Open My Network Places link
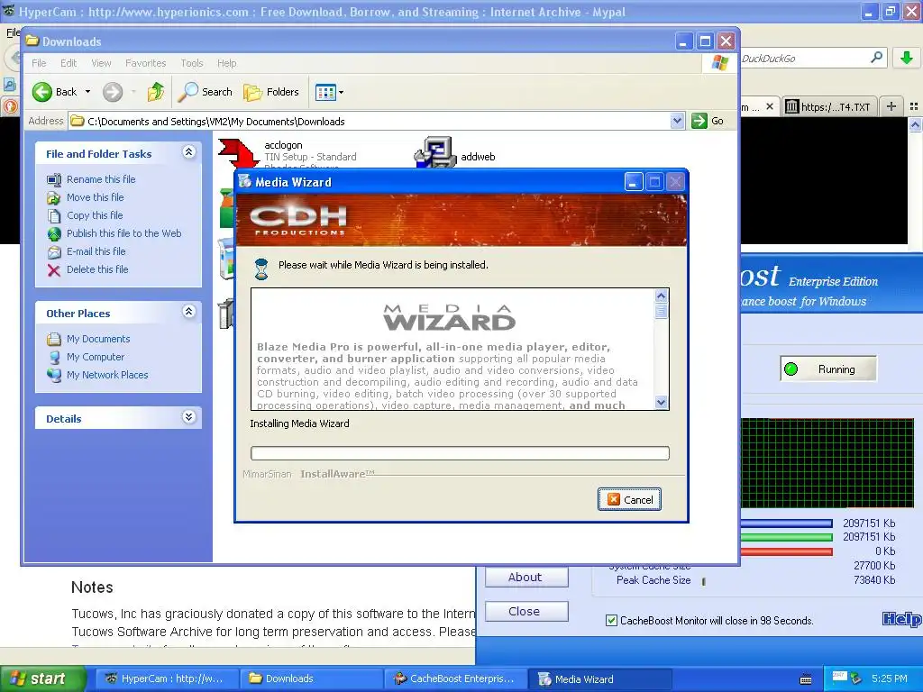923x692 pixels. click(107, 375)
